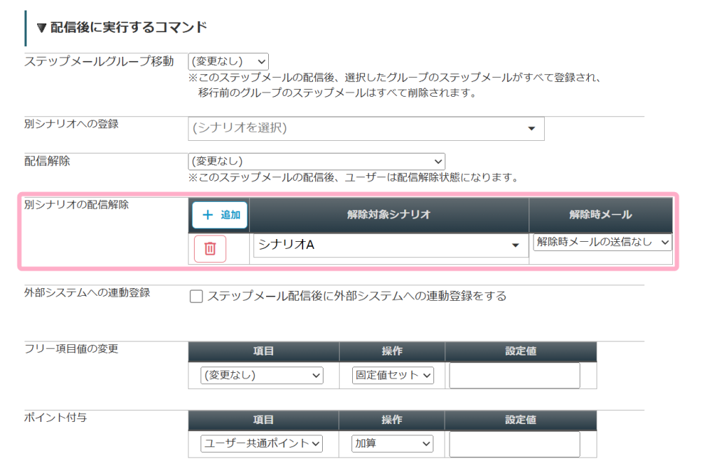Enable 外部システムへの連動登録 checkbox
Screen dimensions: 717x471
click(x=196, y=296)
